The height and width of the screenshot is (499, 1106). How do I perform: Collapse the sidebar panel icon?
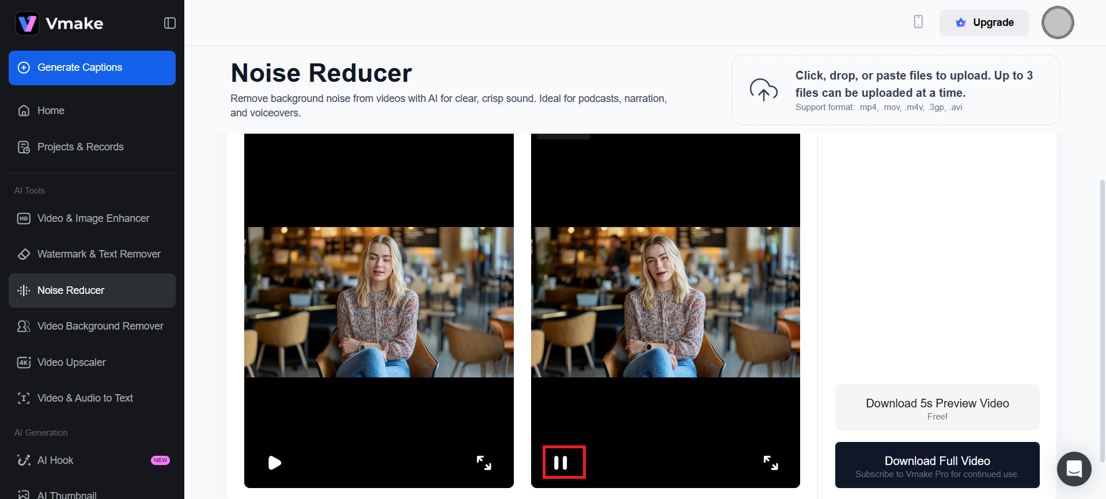pos(169,23)
